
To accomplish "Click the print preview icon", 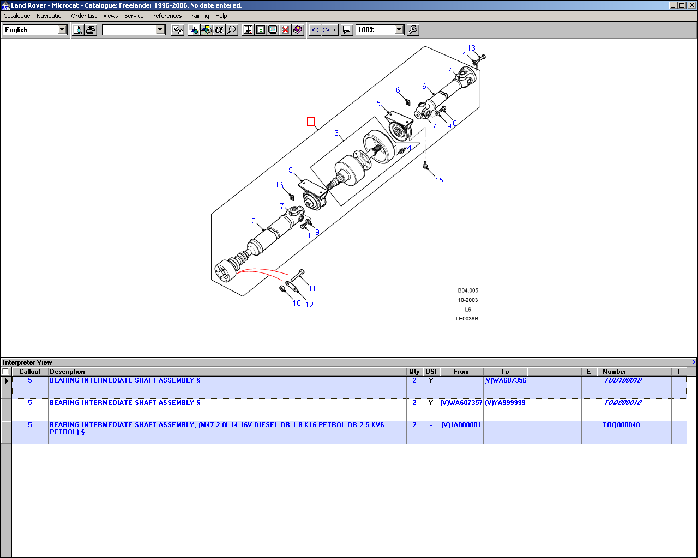I will [x=78, y=30].
